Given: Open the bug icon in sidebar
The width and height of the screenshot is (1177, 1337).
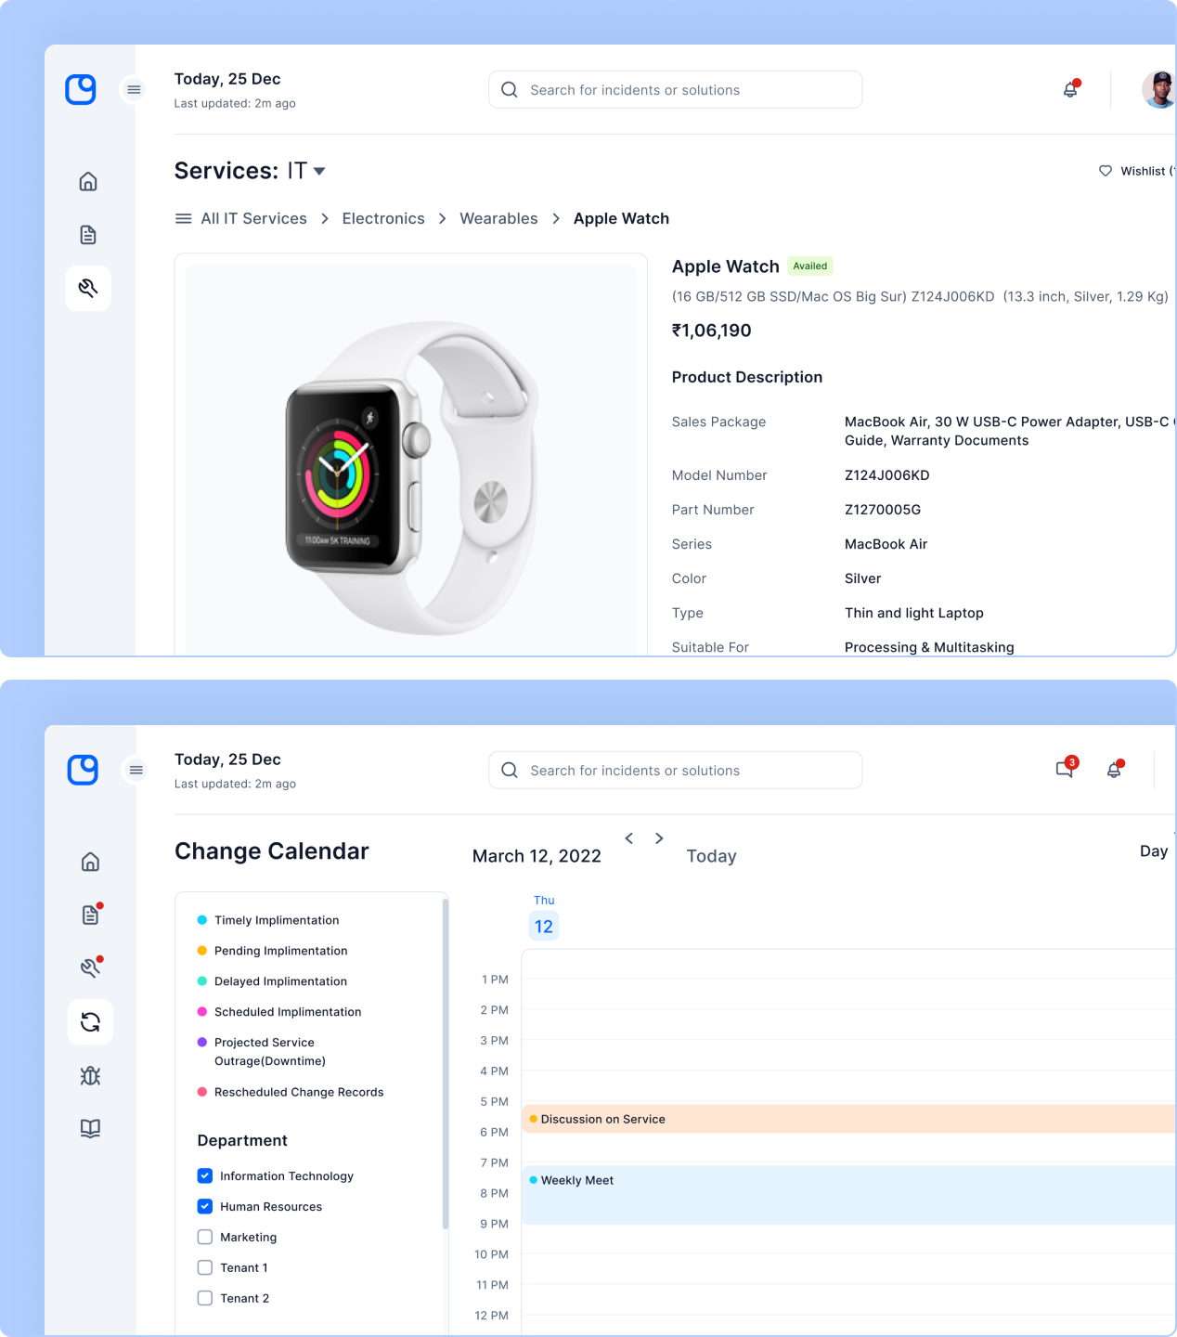Looking at the screenshot, I should click(x=90, y=1075).
